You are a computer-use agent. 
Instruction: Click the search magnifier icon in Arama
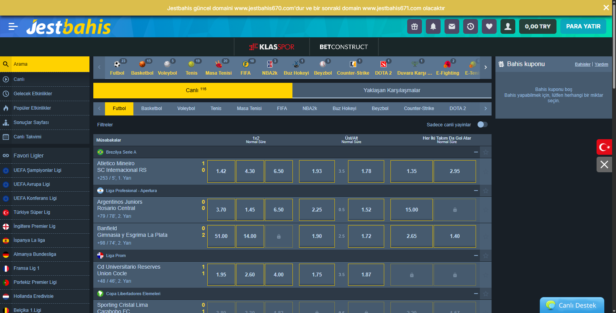click(x=6, y=64)
